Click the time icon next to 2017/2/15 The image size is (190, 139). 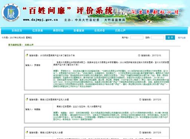coord(139,55)
